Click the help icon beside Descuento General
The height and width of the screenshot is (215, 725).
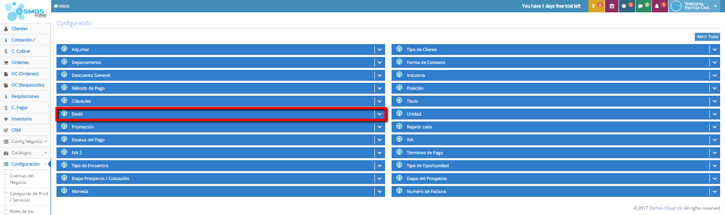(x=64, y=75)
